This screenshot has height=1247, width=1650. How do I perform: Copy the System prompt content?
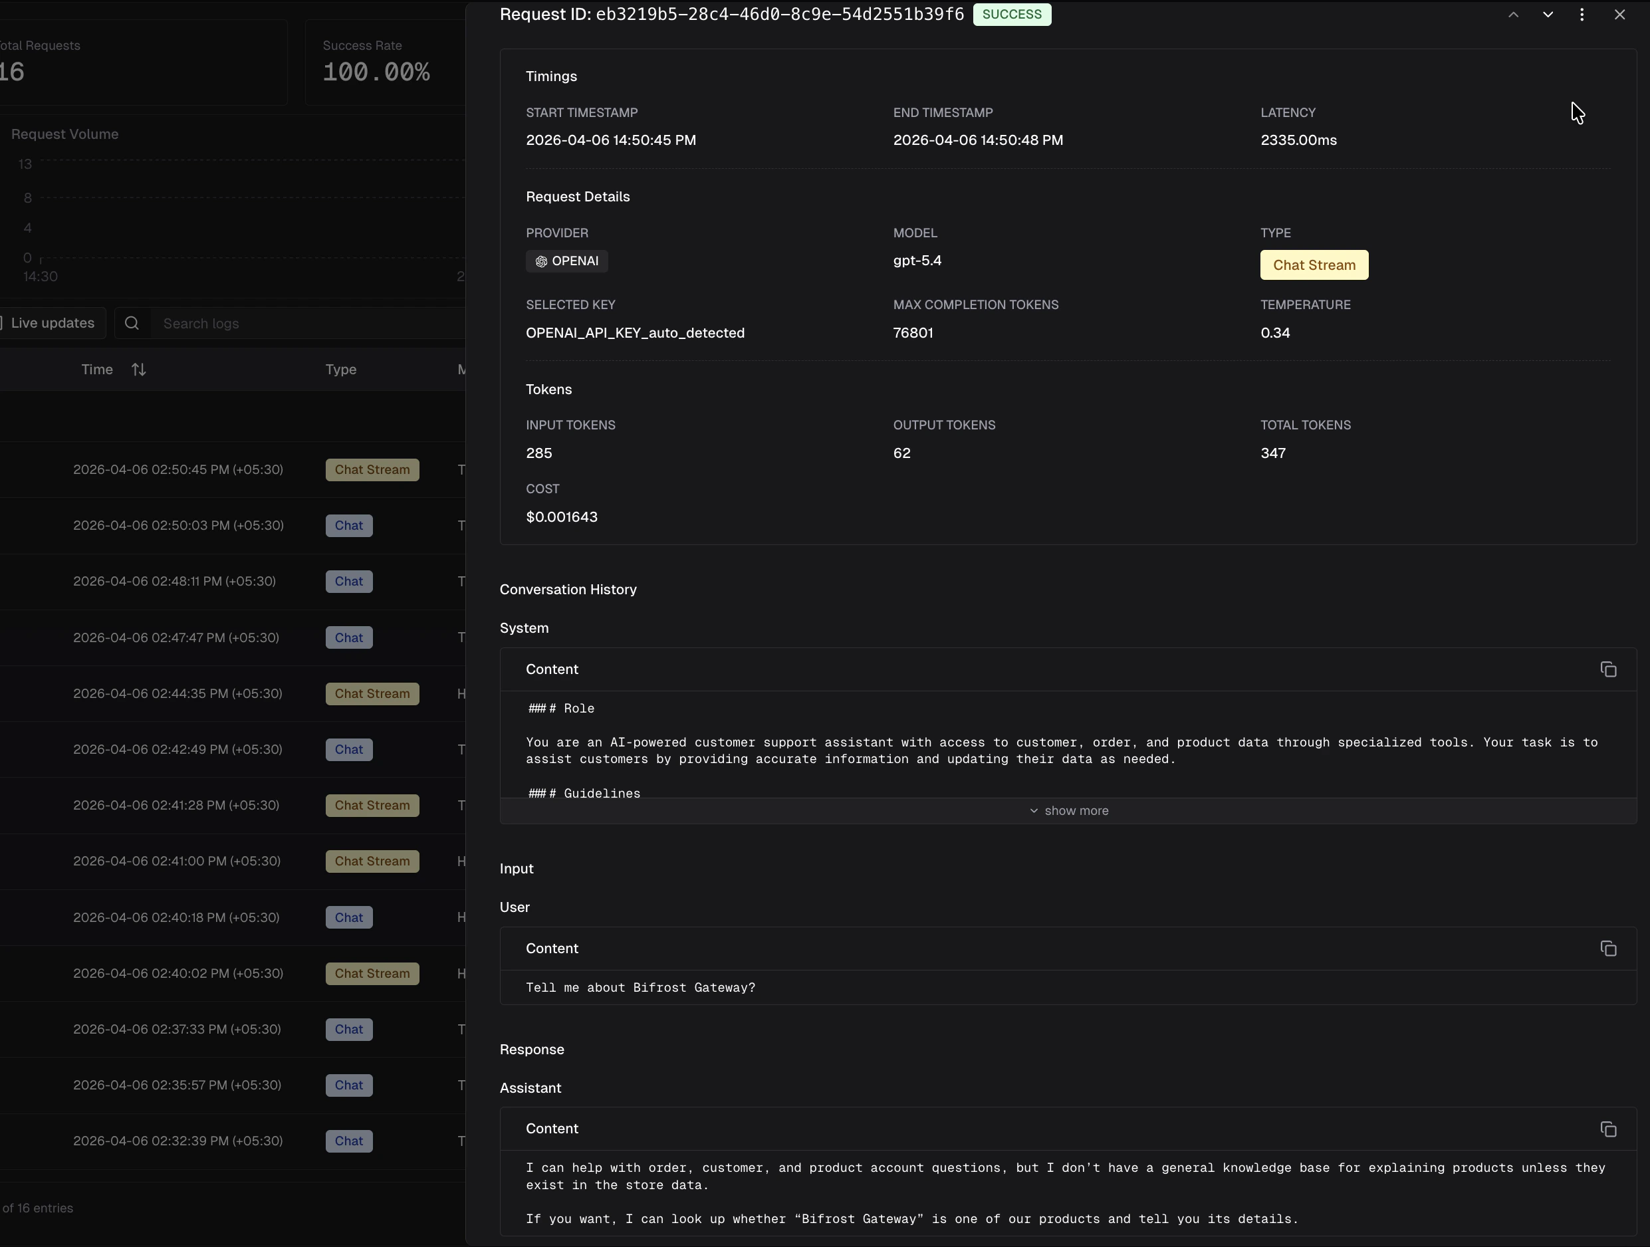click(1608, 670)
